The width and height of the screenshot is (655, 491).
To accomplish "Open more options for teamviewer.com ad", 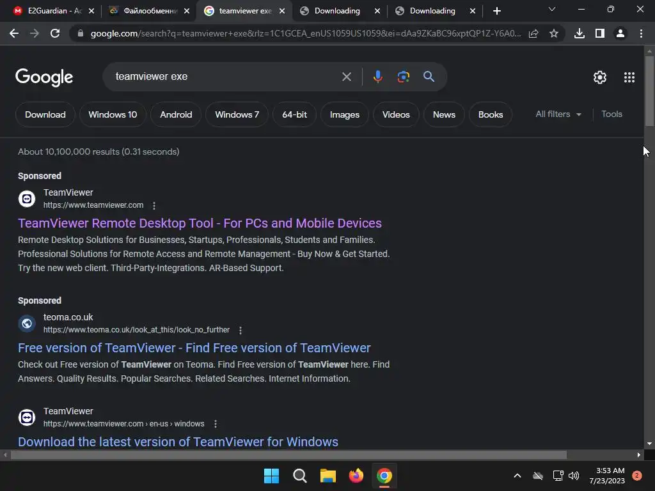I will pos(154,205).
